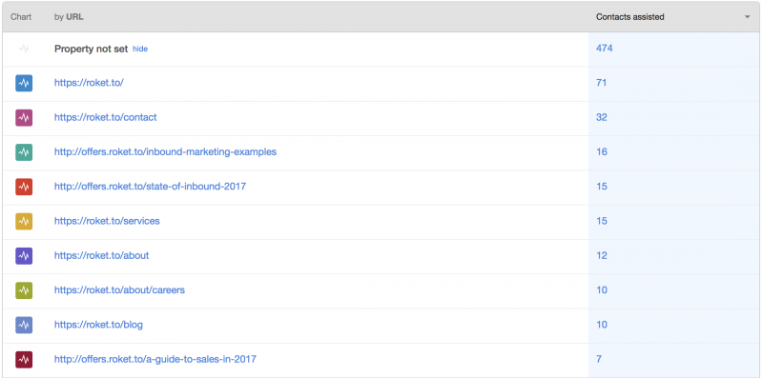
Task: Toggle teal chart icon for inbound-marketing-examples
Action: [x=24, y=152]
